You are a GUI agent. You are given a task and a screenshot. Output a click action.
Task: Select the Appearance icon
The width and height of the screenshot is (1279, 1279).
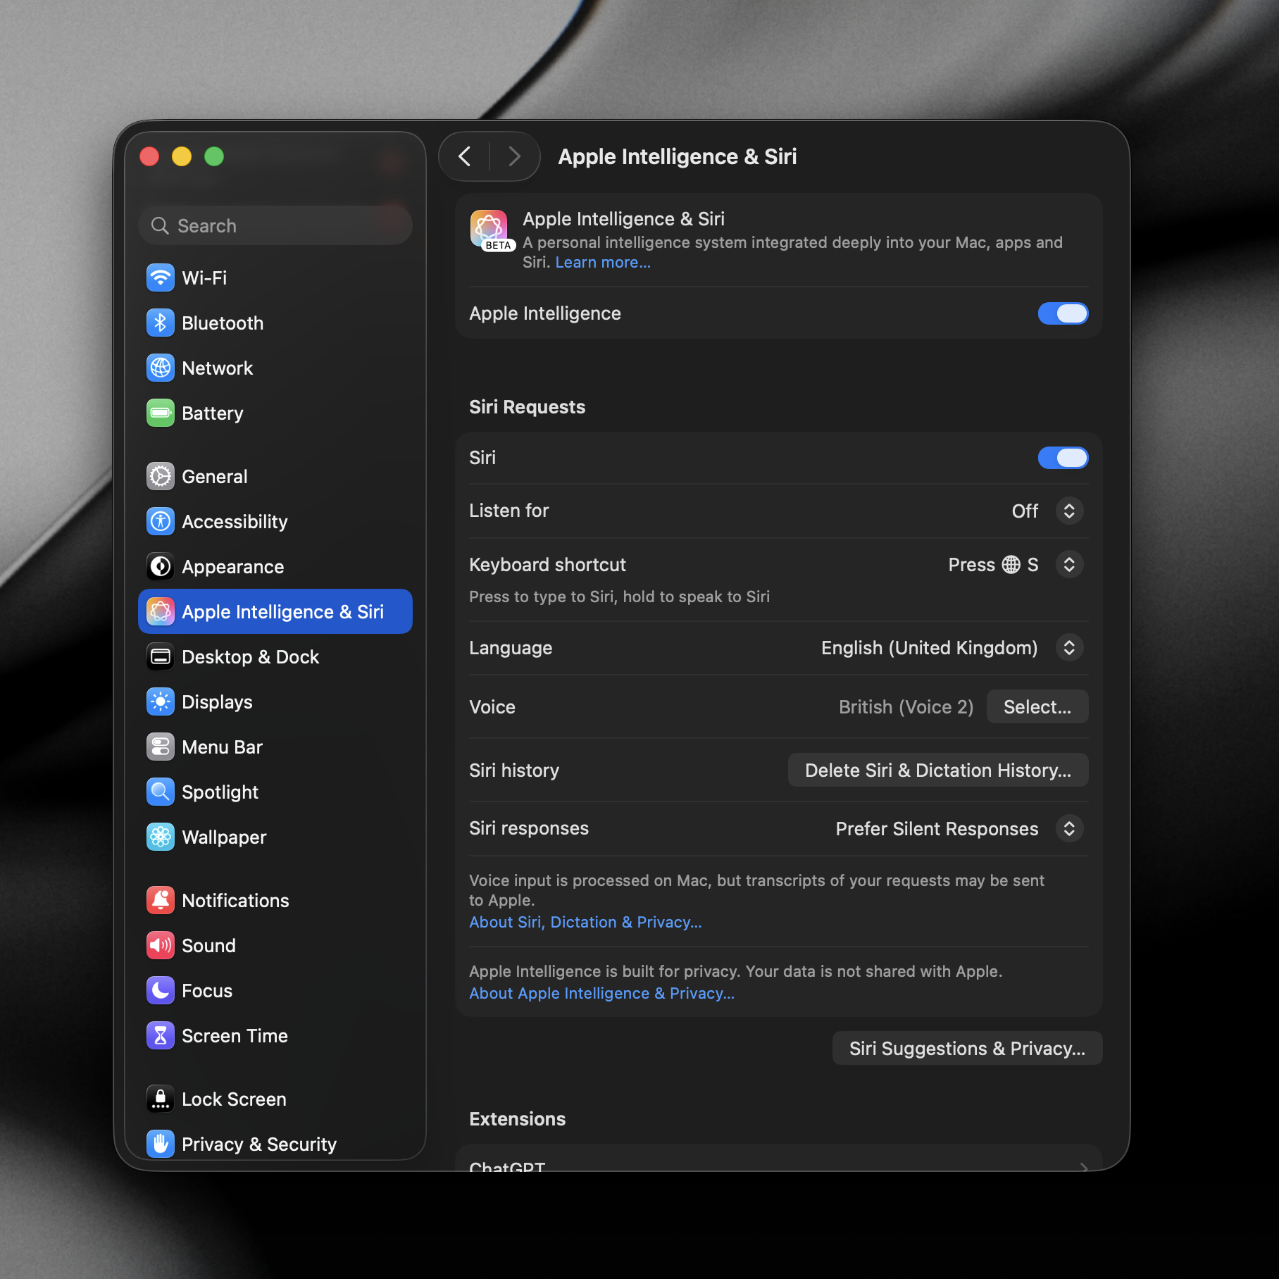coord(161,566)
